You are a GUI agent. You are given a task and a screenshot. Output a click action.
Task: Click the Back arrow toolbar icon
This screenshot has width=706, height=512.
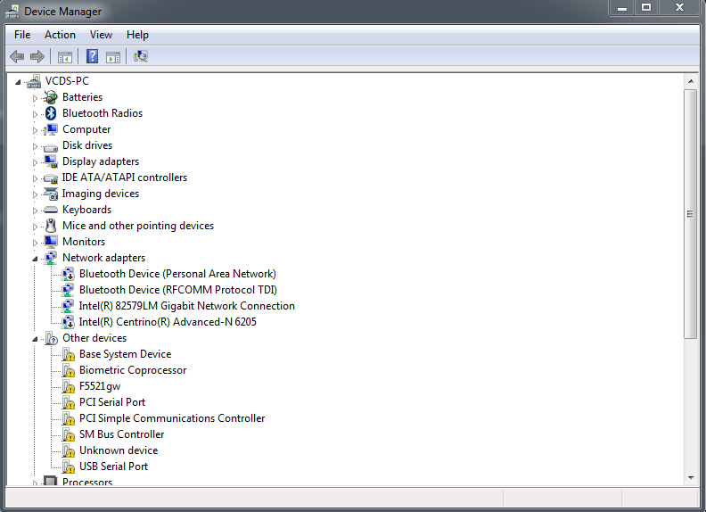[x=17, y=56]
